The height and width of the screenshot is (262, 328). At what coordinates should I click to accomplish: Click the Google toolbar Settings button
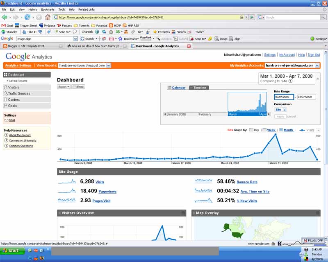(319, 39)
